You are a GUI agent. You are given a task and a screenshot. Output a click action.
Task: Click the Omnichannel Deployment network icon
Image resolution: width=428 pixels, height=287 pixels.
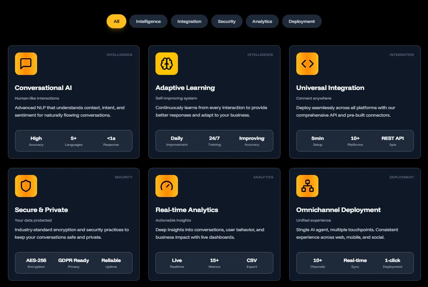[x=307, y=186]
